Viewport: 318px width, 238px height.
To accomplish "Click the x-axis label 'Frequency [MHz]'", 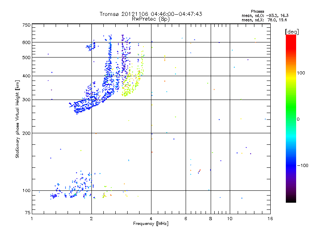I will point(151,224).
